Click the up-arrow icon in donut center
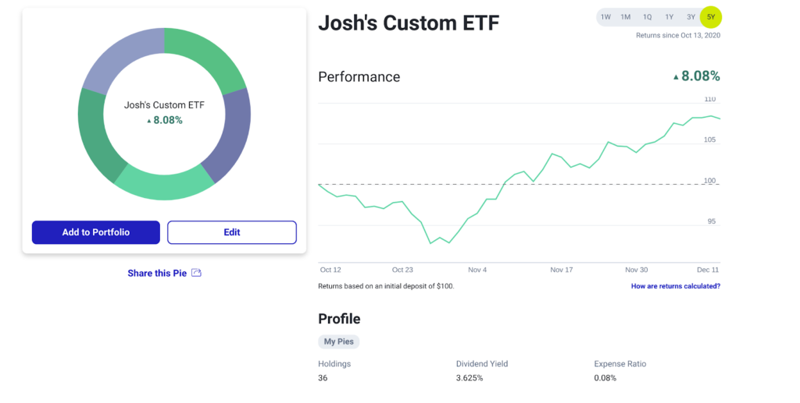The height and width of the screenshot is (403, 800). [x=148, y=121]
